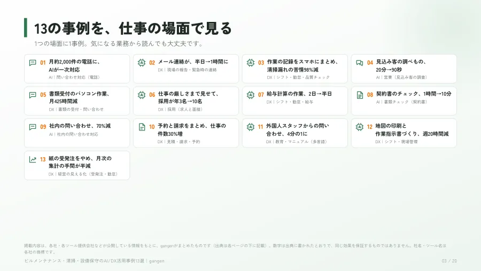Click the tag line DX｜シフト・勤怠・給与

click(290, 102)
